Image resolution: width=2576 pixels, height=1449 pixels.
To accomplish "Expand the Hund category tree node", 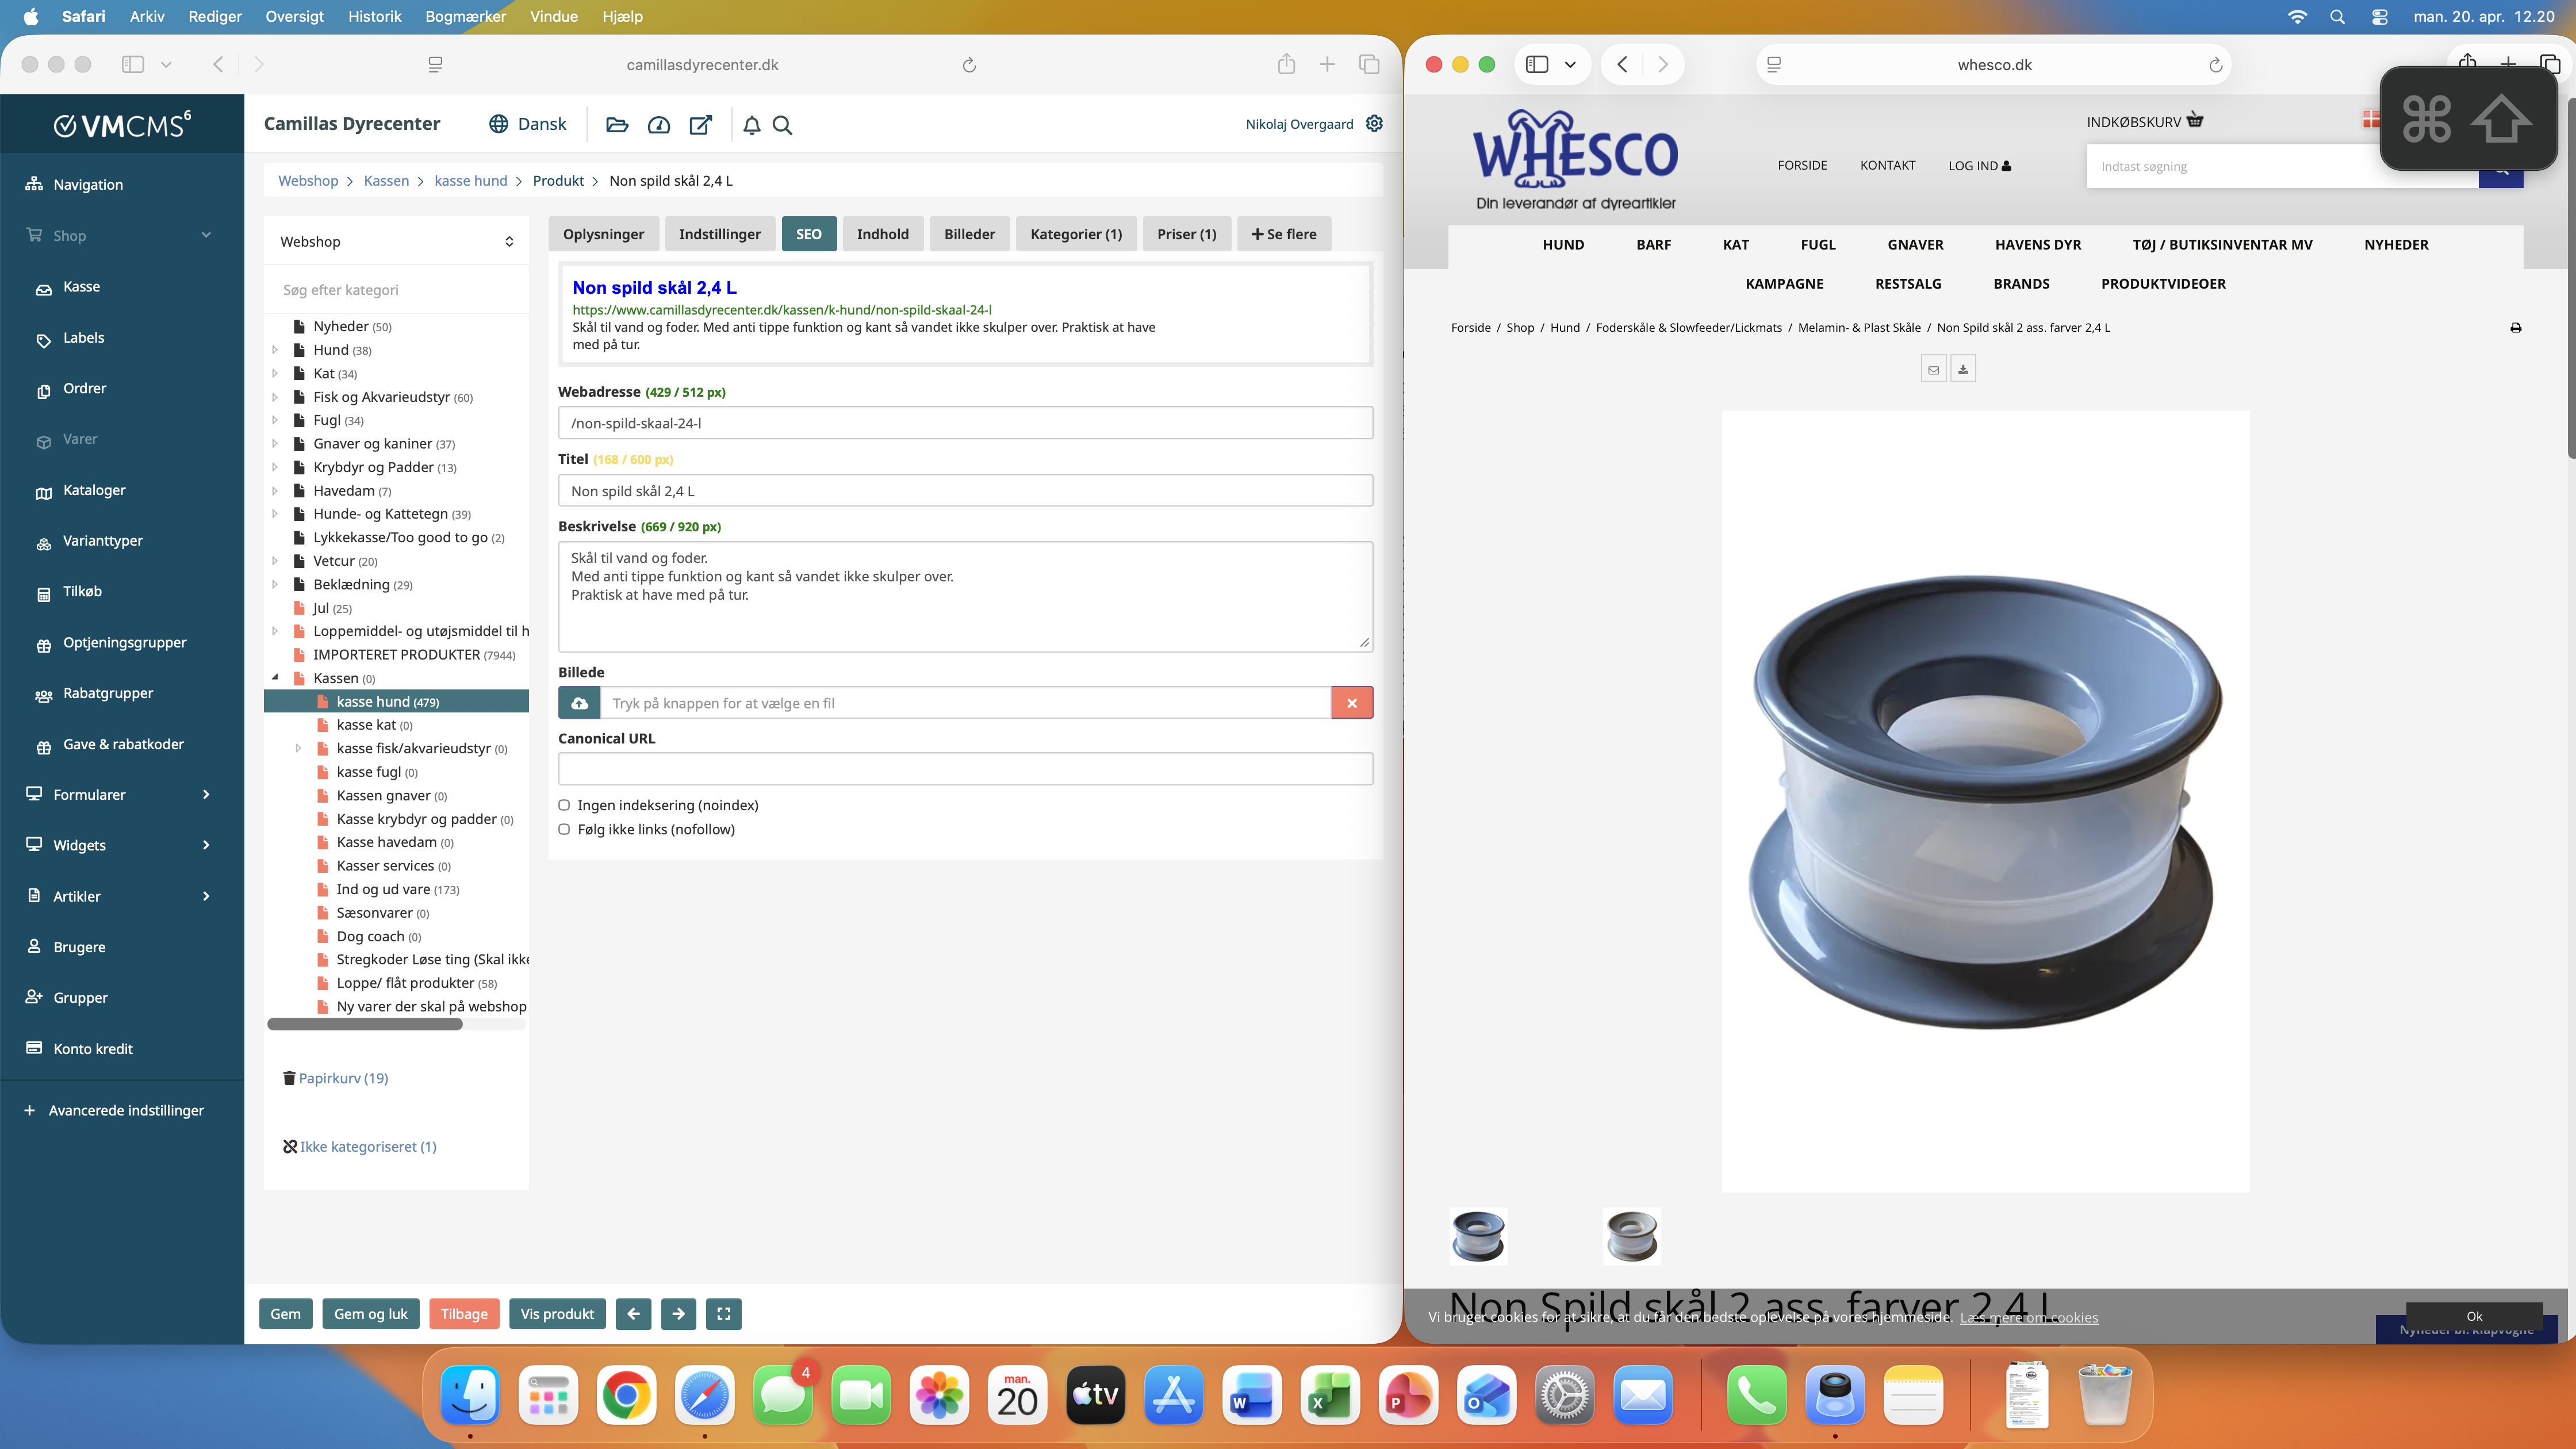I will pos(275,350).
